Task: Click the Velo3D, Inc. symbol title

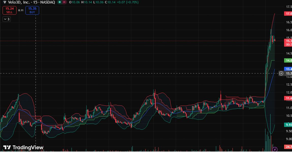Action: coord(19,2)
